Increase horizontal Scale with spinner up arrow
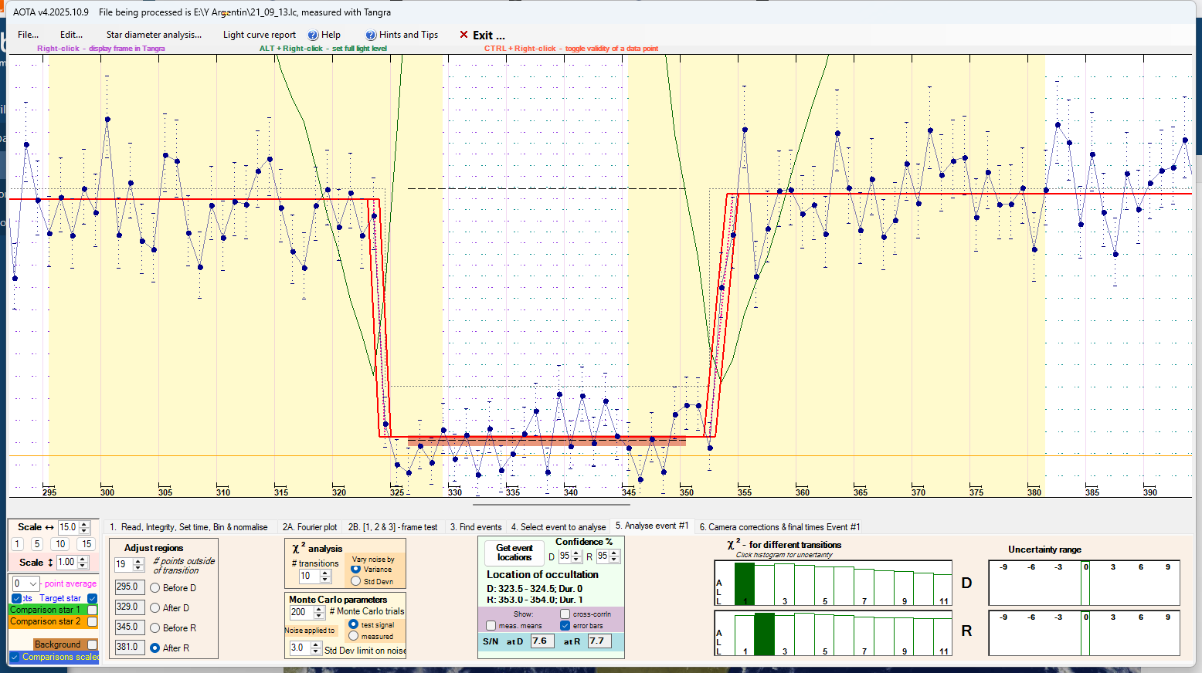Image resolution: width=1202 pixels, height=673 pixels. [85, 524]
